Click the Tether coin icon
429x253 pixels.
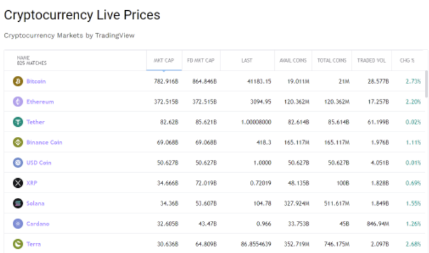click(x=18, y=122)
